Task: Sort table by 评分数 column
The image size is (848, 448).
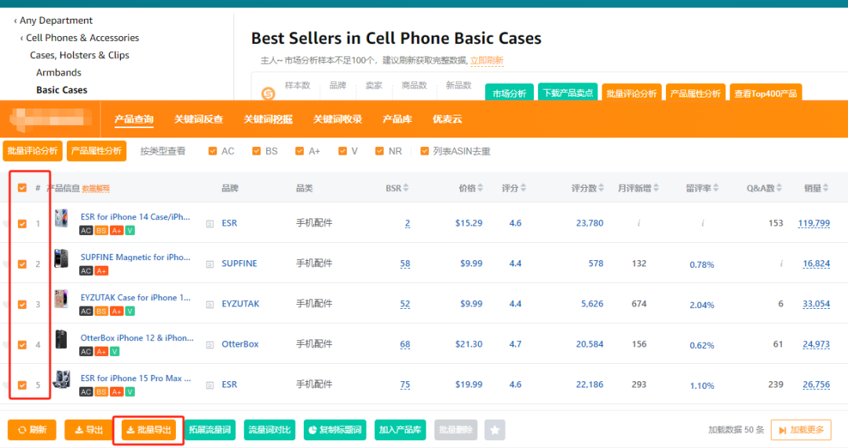Action: coord(587,188)
